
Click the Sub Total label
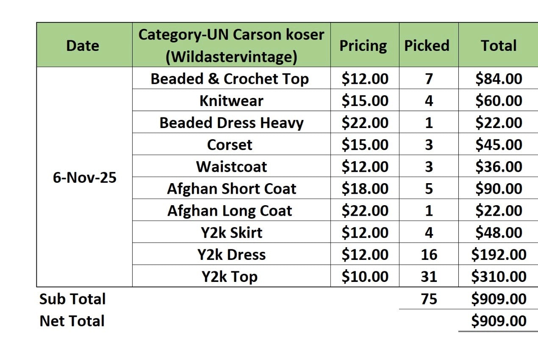tap(72, 299)
